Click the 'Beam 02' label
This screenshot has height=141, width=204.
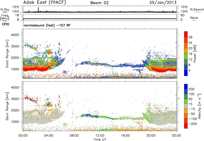(99, 3)
